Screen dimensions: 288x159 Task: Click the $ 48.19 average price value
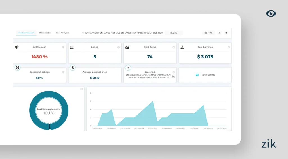pyautogui.click(x=95, y=78)
